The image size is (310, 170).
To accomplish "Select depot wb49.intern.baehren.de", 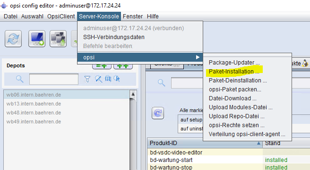I will [67, 122].
